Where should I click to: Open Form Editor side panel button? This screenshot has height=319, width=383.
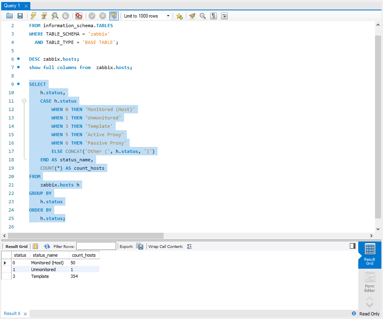[369, 282]
